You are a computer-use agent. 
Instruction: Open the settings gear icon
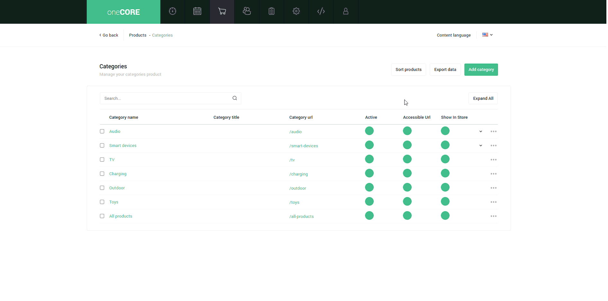coord(296,12)
